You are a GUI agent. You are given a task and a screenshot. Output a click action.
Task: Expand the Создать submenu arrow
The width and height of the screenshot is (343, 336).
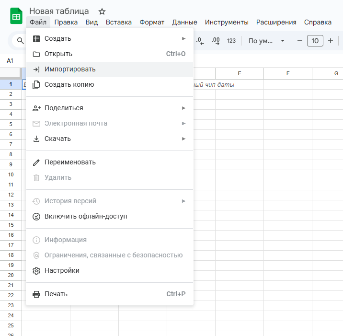[184, 38]
